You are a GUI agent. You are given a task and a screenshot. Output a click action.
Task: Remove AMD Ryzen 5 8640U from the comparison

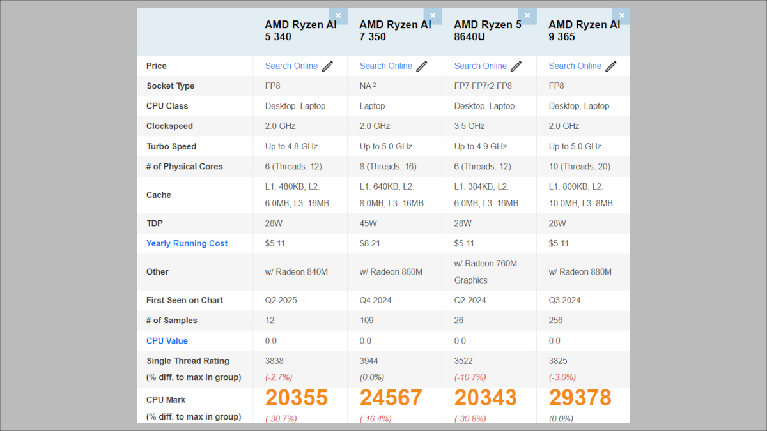point(527,15)
